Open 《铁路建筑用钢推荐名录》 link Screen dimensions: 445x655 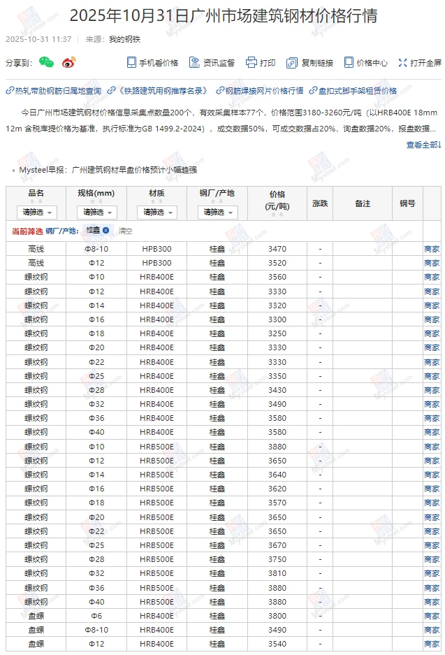point(158,91)
